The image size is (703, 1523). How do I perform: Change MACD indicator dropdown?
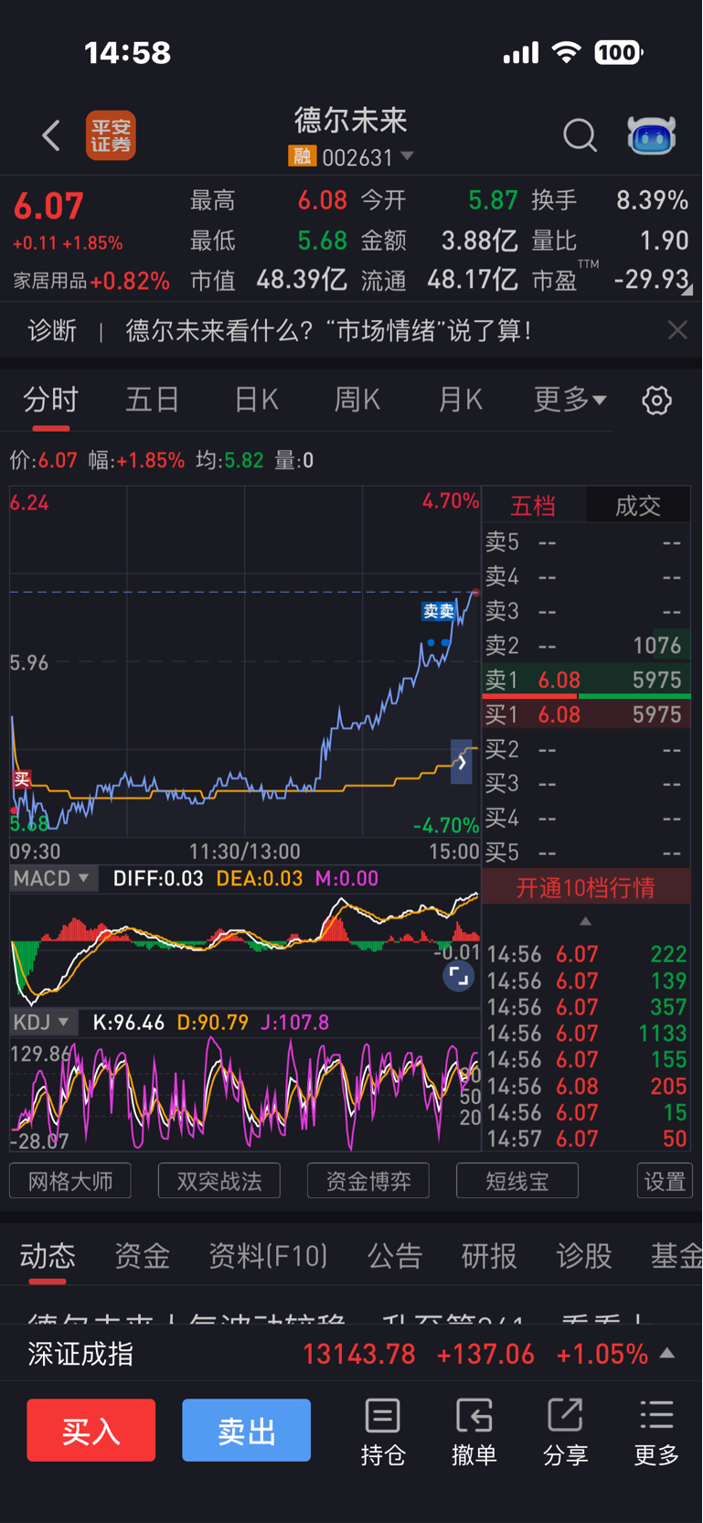tap(53, 878)
